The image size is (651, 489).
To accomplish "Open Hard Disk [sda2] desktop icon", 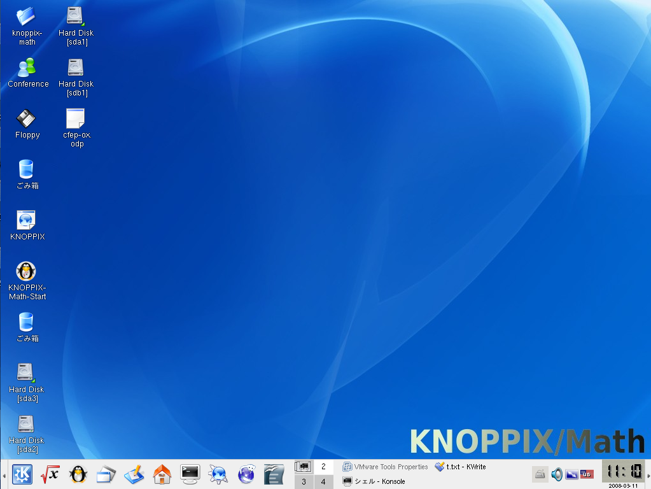I will coord(27,434).
